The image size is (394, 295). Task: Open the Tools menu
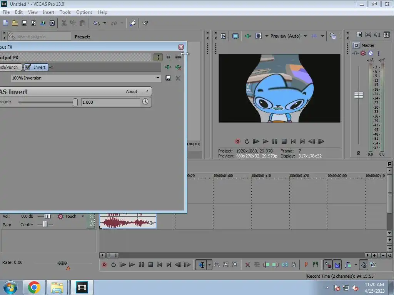[65, 12]
